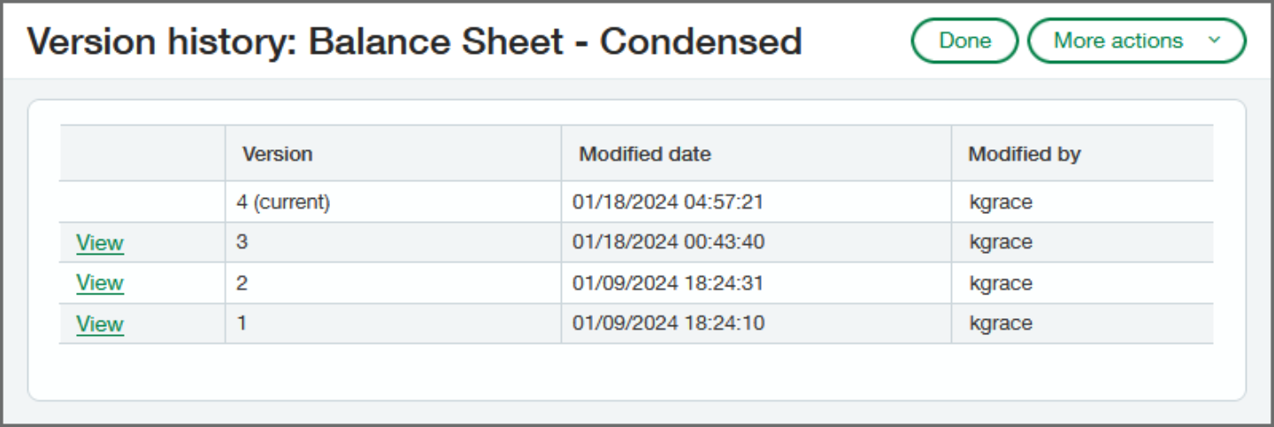Click the date 01/09/2024 18:24:10
This screenshot has height=427, width=1274.
pyautogui.click(x=668, y=324)
